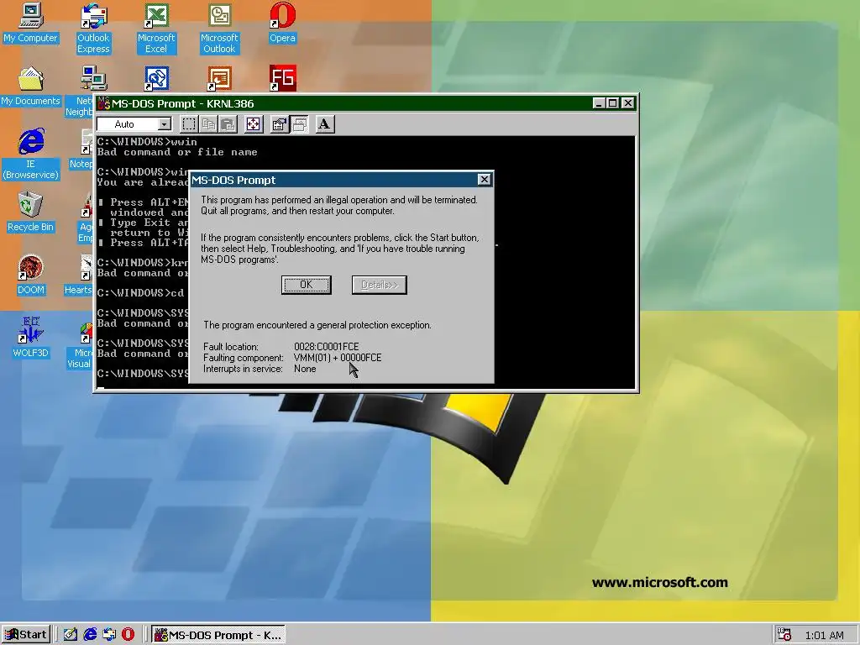Click Show Desktop in Quick Launch

point(71,635)
